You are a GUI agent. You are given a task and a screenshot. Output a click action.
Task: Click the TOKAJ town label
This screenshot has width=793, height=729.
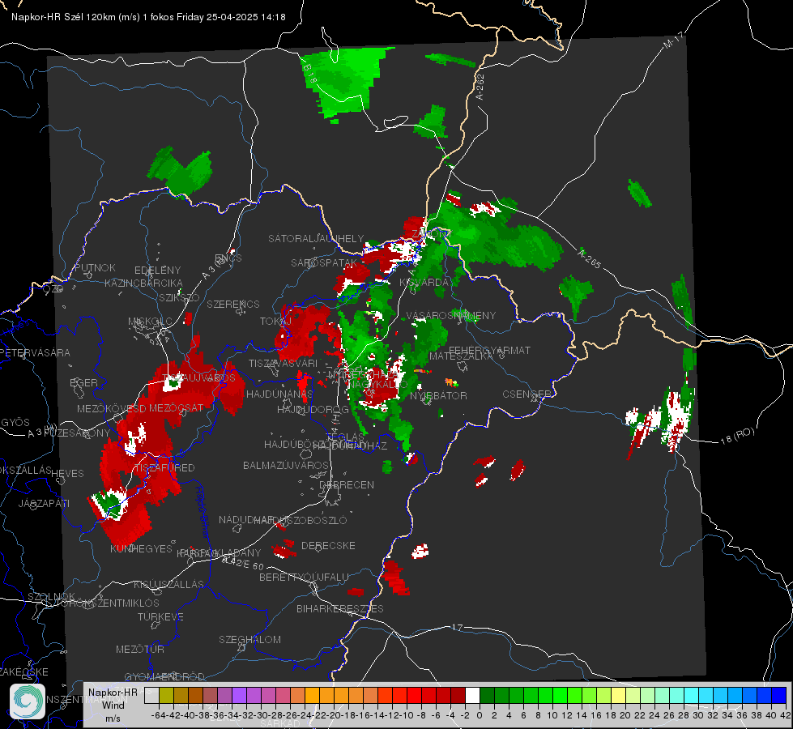275,322
